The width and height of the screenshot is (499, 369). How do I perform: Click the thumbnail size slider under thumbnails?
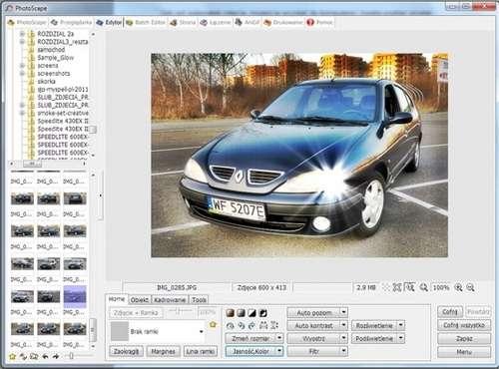point(71,356)
